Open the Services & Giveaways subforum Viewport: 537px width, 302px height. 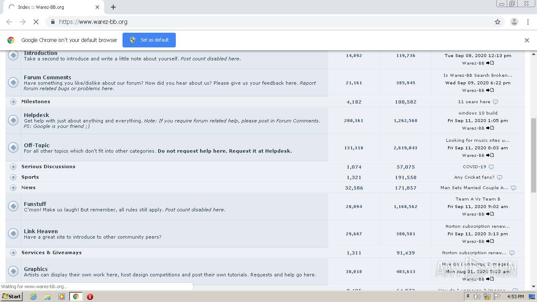point(52,253)
